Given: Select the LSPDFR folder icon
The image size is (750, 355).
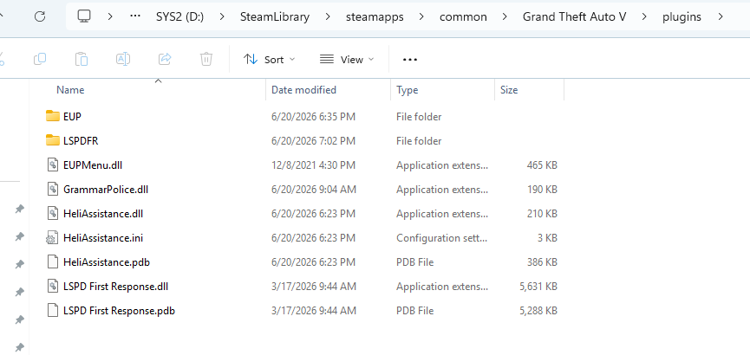Looking at the screenshot, I should point(53,140).
